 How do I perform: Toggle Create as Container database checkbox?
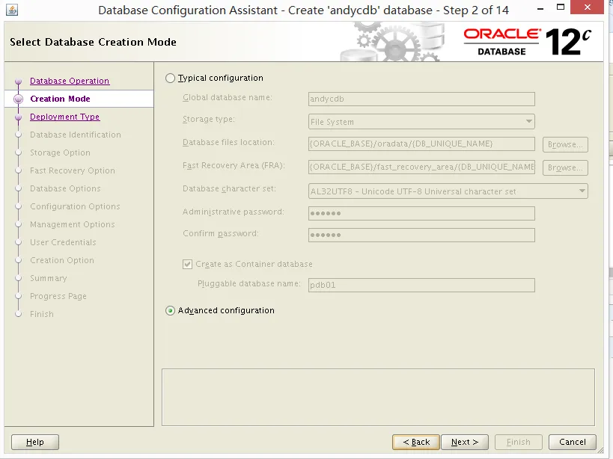[x=187, y=264]
